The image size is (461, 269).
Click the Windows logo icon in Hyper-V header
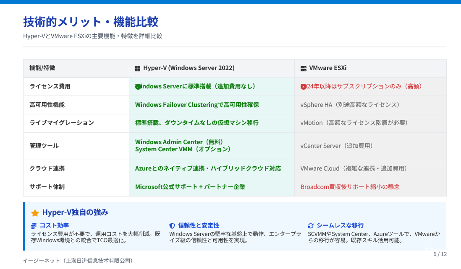point(138,69)
